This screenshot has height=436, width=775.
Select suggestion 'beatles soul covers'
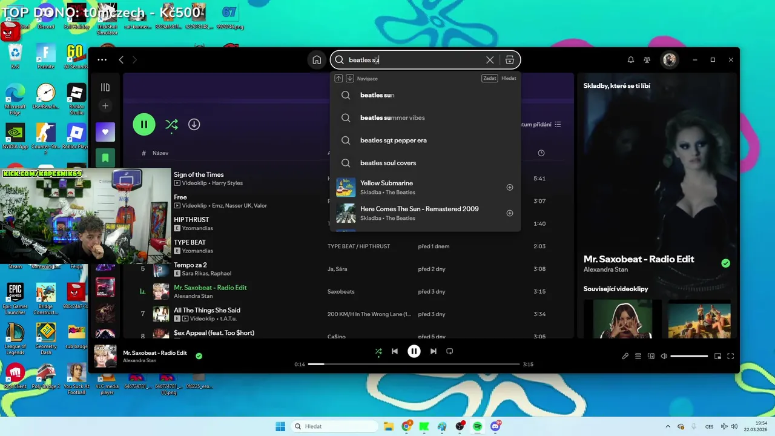point(425,163)
